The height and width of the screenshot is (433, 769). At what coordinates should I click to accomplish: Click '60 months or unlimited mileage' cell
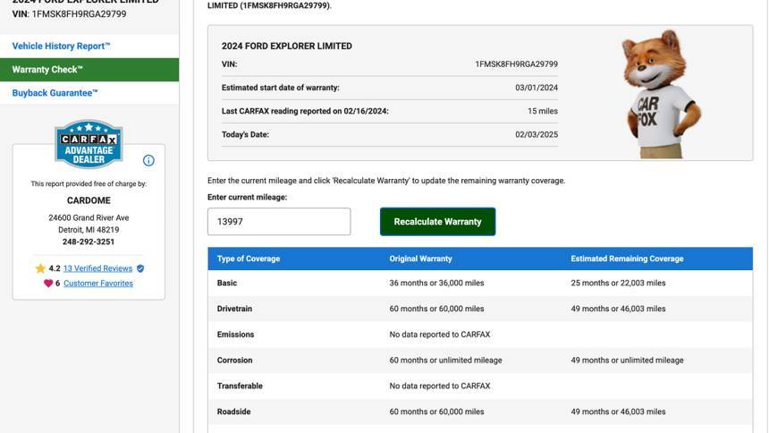click(x=445, y=361)
